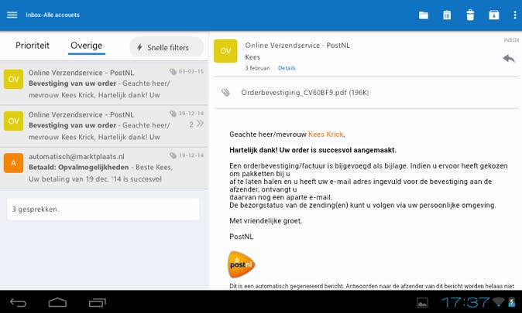Tap the battery status icon
522x313 pixels.
click(x=512, y=302)
